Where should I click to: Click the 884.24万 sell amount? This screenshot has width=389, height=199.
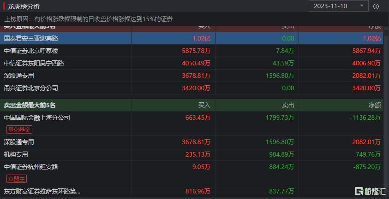281,167
